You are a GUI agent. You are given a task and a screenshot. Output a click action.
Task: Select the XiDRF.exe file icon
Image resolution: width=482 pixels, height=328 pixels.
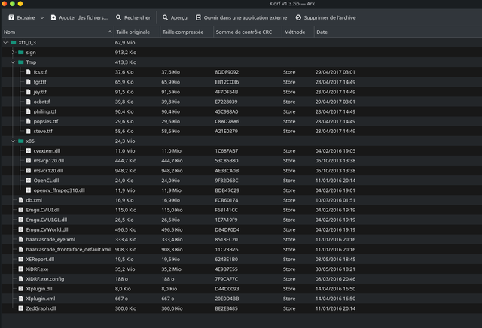[x=20, y=269]
